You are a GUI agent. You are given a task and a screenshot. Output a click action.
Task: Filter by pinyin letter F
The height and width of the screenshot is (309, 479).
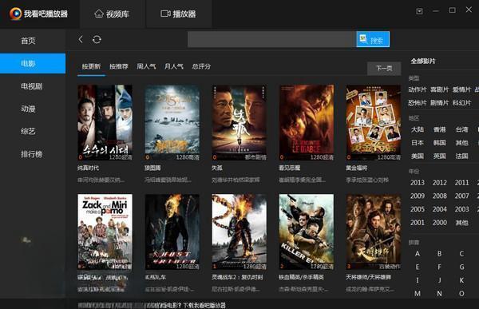[440, 267]
